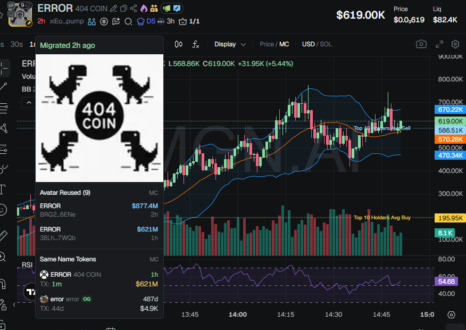The image size is (466, 330).
Task: Search token with the magnifier icon
Action: point(128,21)
